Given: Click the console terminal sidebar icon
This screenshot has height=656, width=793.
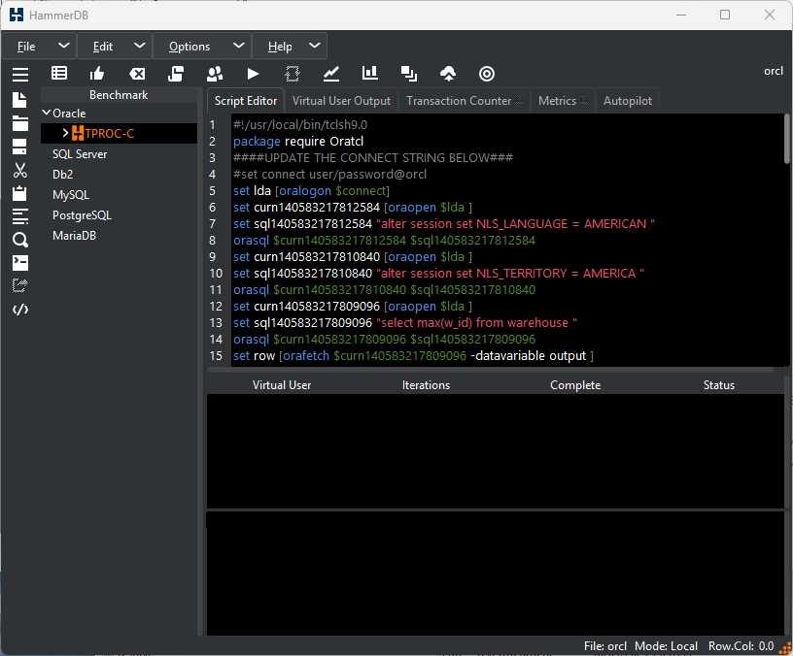Looking at the screenshot, I should pyautogui.click(x=20, y=263).
